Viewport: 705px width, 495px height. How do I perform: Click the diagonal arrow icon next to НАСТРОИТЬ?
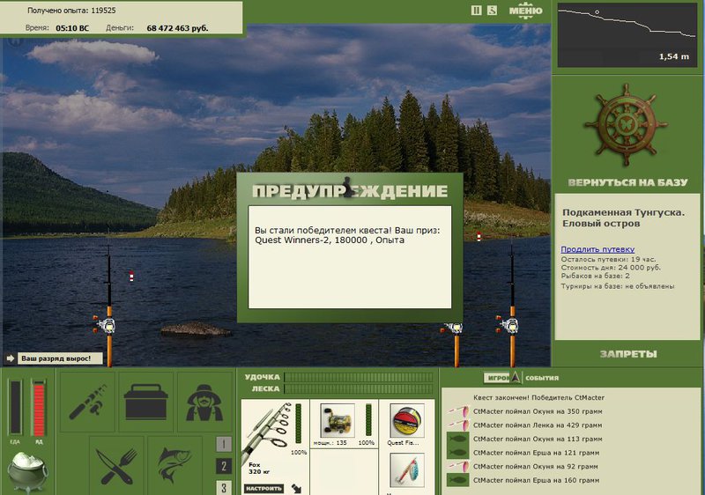pos(296,488)
